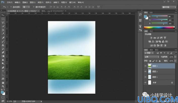Select the Zoom magnifier tool
This screenshot has width=178, height=103.
pos(3,86)
